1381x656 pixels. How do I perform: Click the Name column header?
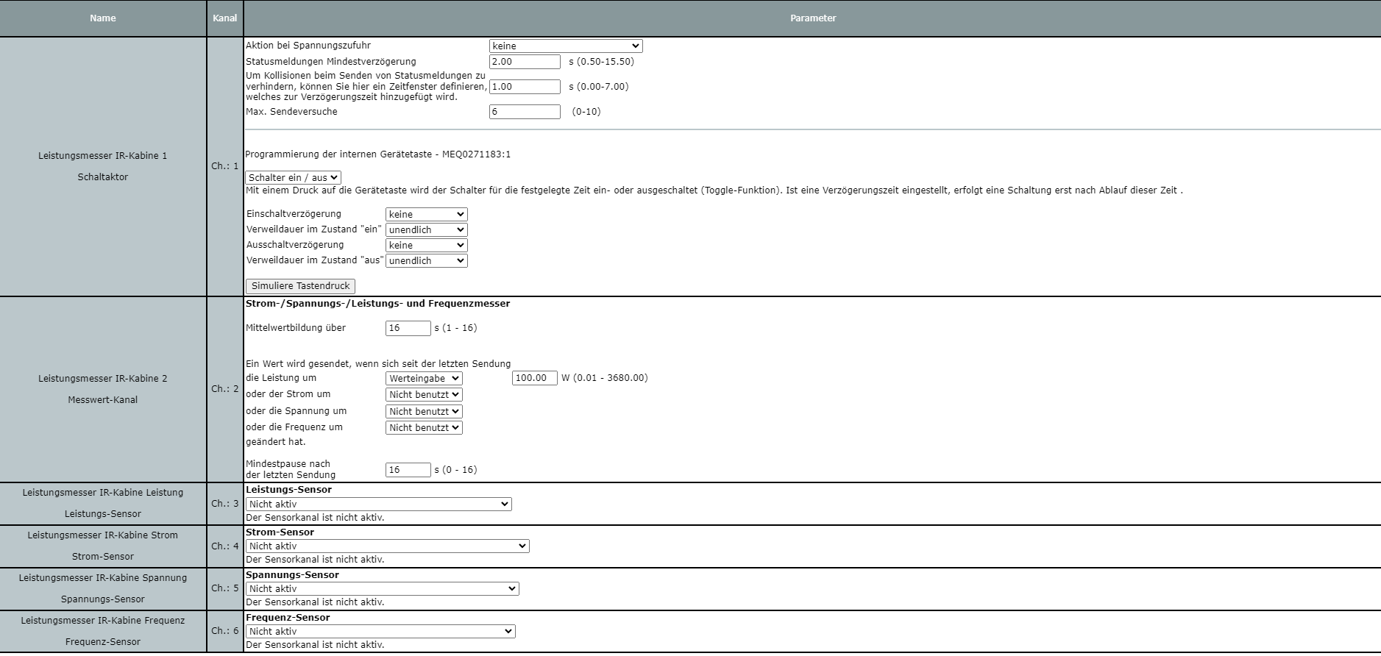[103, 18]
